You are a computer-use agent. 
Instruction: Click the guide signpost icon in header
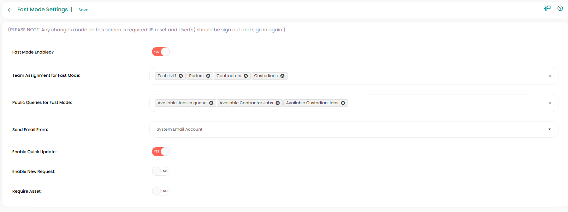pos(548,8)
